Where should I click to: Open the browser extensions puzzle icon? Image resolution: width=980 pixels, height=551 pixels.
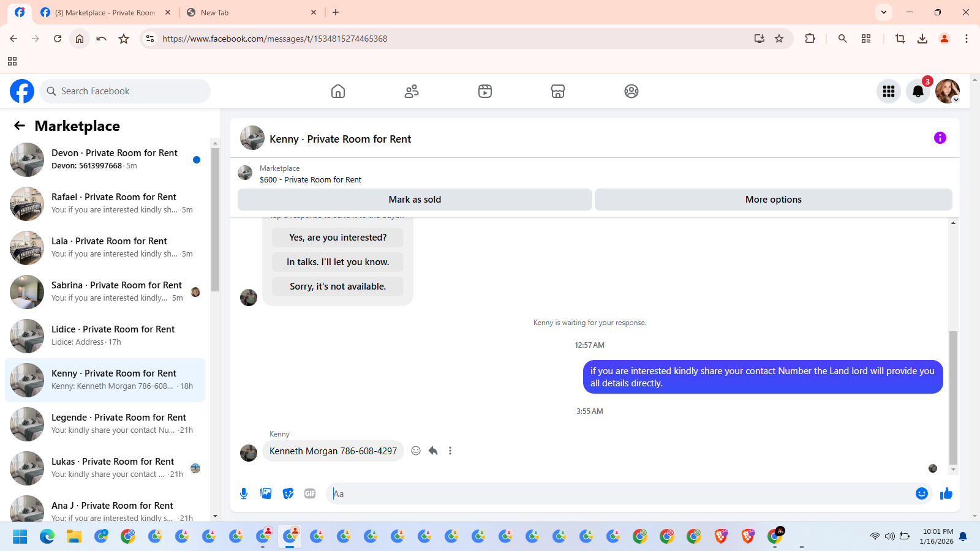810,39
